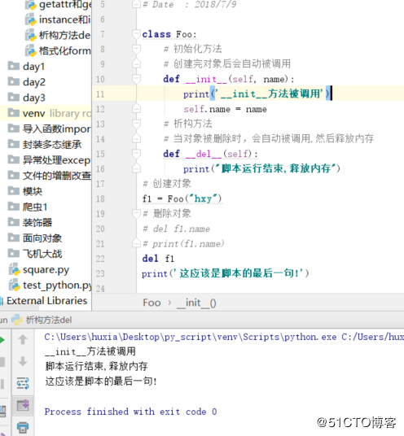The width and height of the screenshot is (404, 436).
Task: Click the Up the stack trace arrow
Action: [23, 339]
